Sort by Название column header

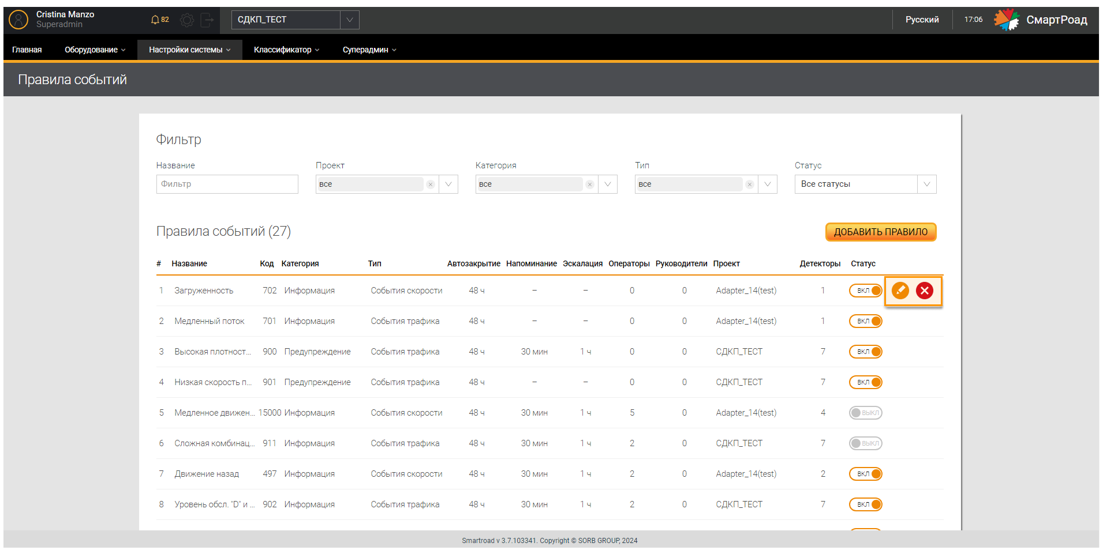(189, 263)
